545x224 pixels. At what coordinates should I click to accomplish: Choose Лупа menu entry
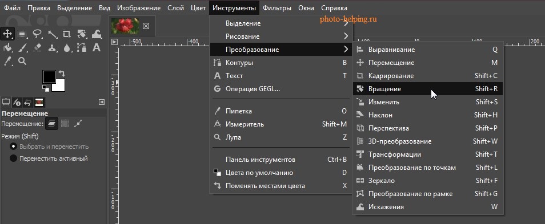(x=281, y=137)
